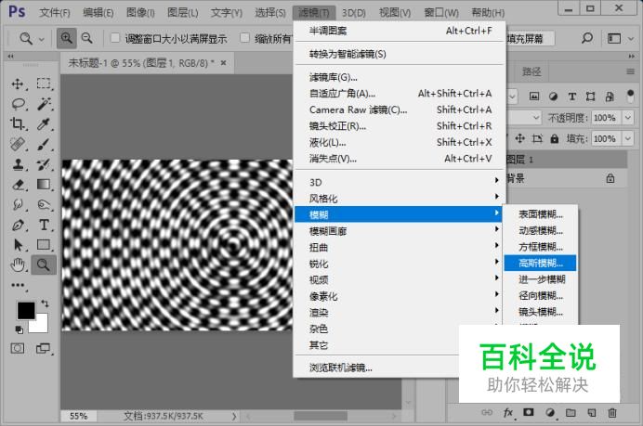This screenshot has height=426, width=643.
Task: Select the Rectangular Marquee tool
Action: click(x=44, y=84)
